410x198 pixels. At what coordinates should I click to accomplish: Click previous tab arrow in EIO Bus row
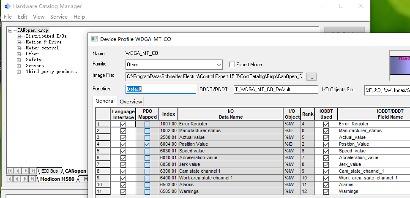coord(17,171)
